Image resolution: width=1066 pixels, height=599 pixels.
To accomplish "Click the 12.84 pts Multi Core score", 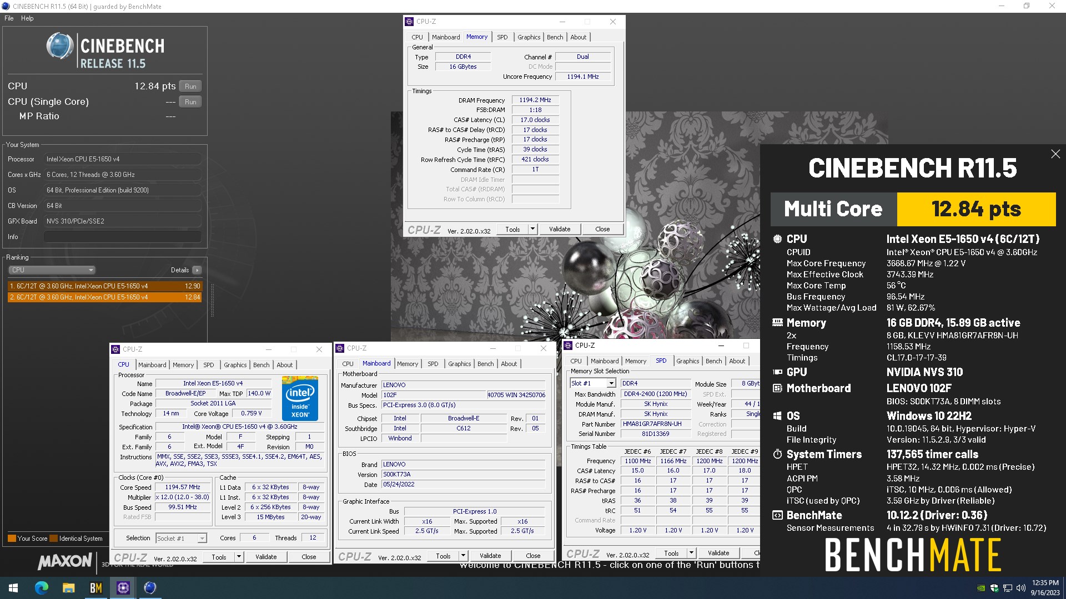I will pos(976,209).
